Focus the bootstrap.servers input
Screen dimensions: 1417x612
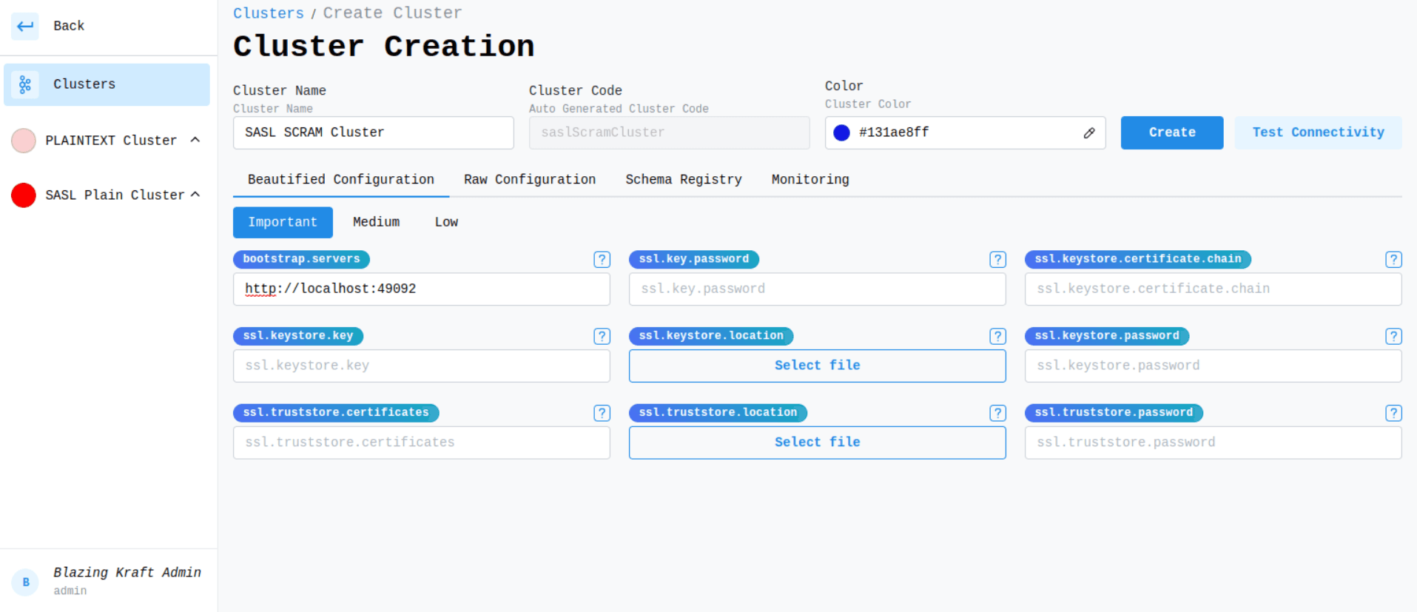pyautogui.click(x=422, y=289)
